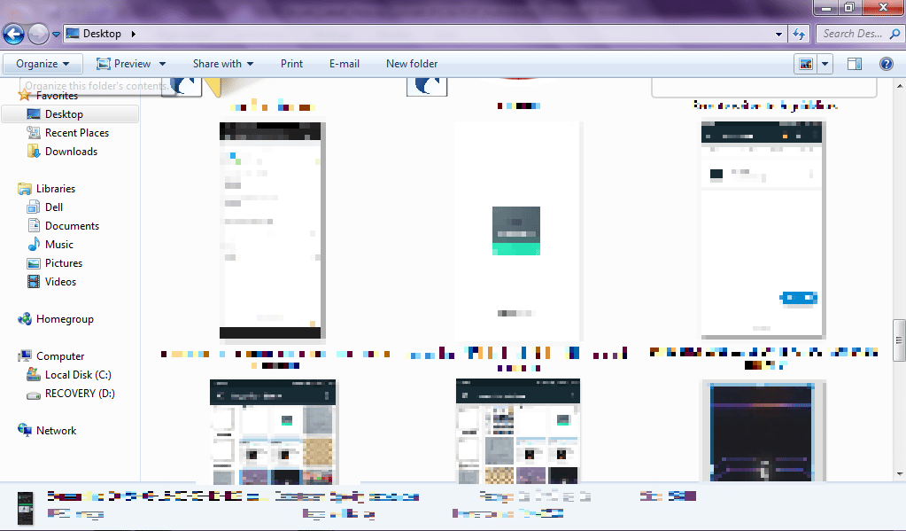This screenshot has height=531, width=906.
Task: Select Network in navigation pane
Action: [56, 430]
